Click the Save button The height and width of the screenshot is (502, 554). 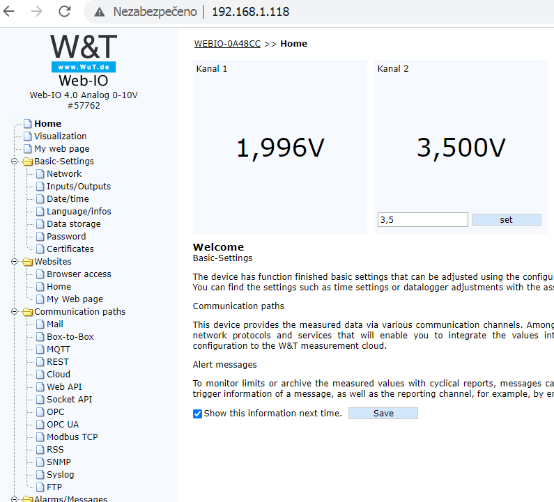(383, 414)
